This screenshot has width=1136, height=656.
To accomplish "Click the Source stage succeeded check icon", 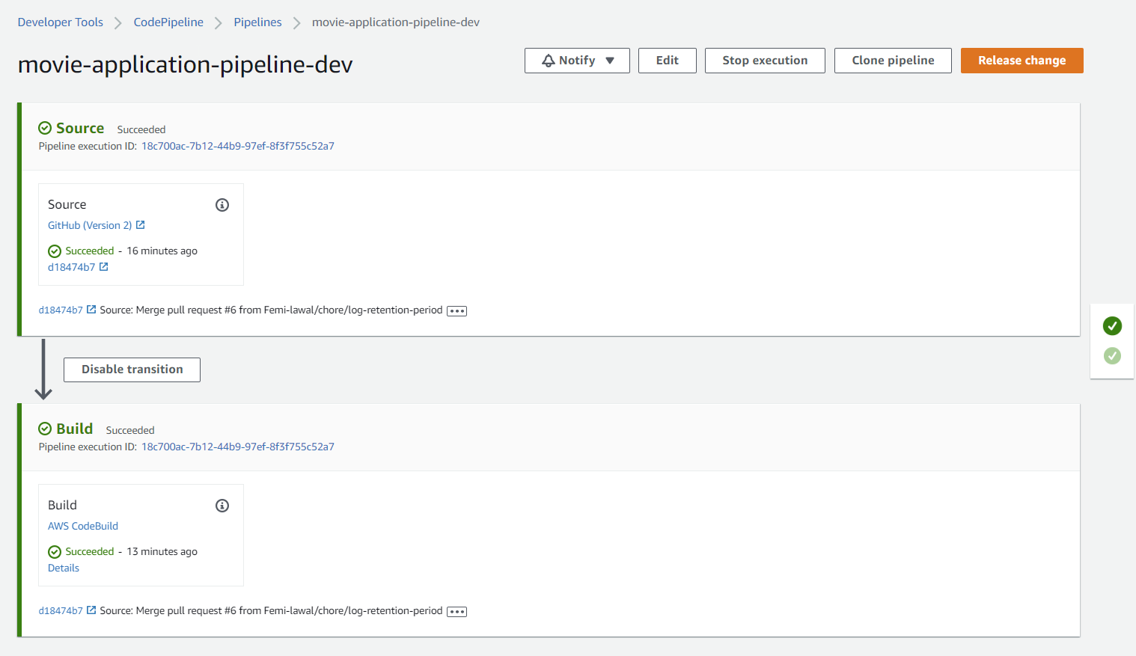I will (45, 128).
